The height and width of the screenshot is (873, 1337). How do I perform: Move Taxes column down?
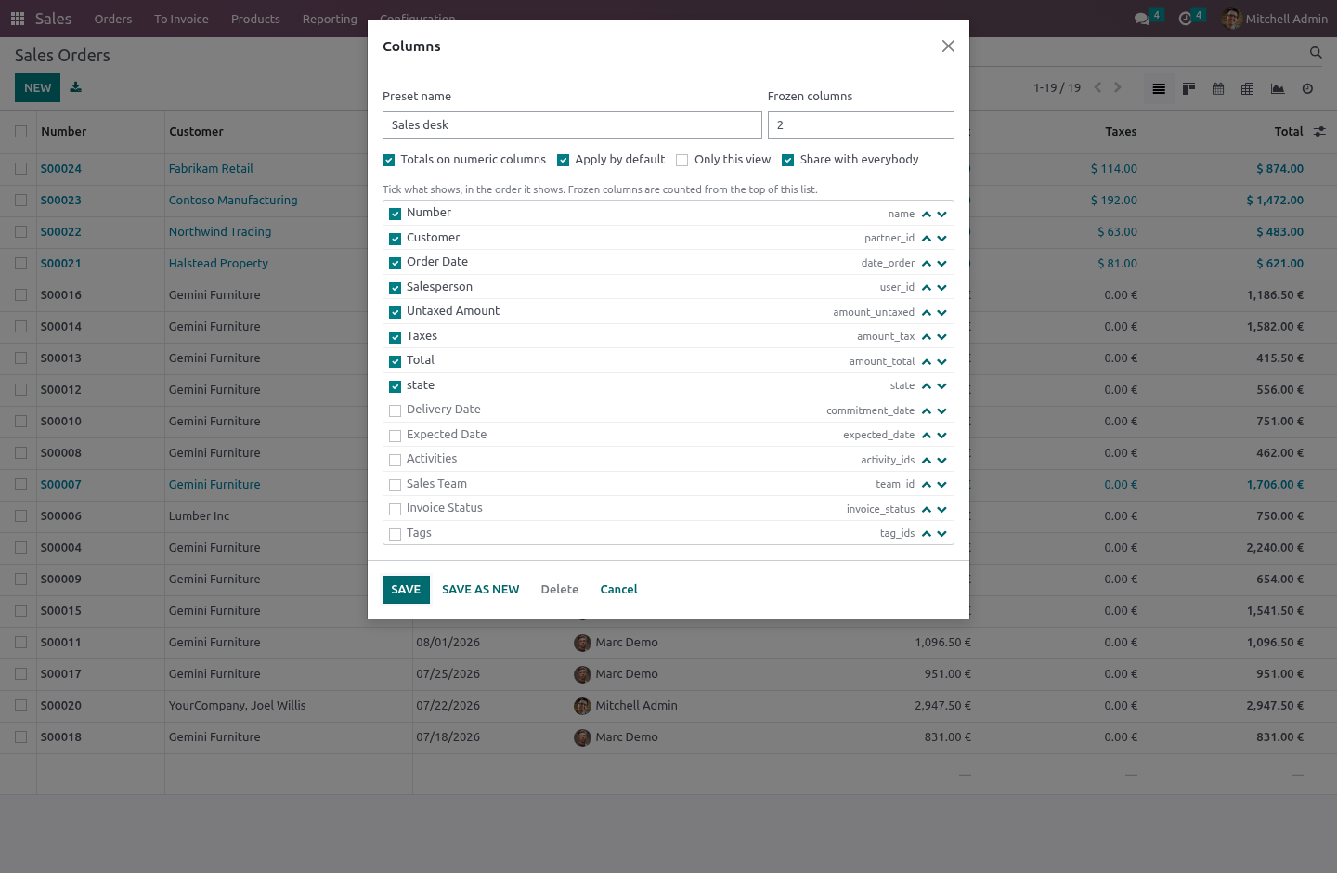point(942,337)
